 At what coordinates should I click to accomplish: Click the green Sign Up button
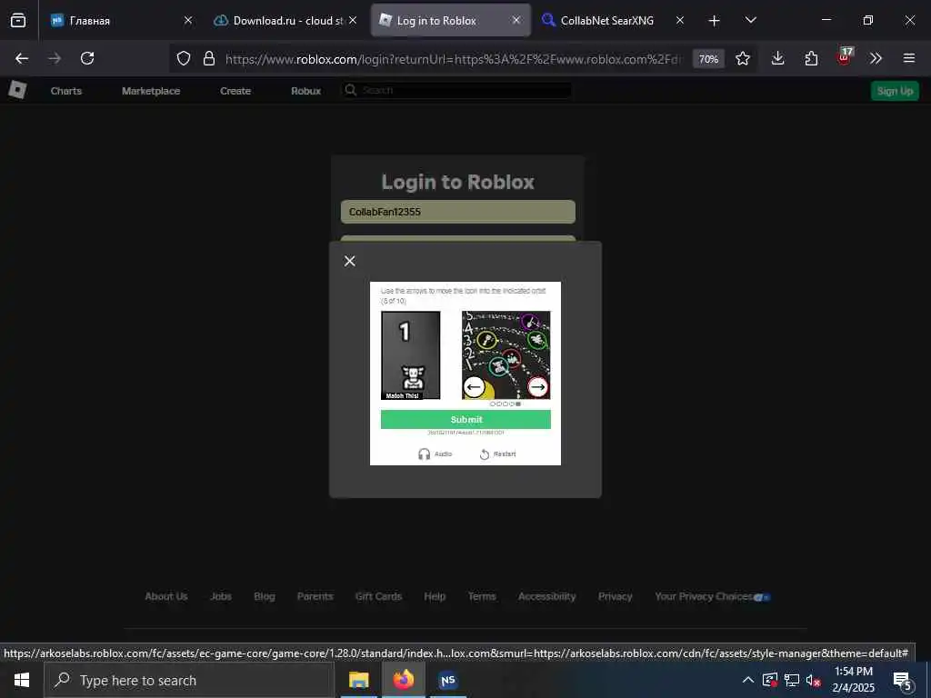[895, 91]
